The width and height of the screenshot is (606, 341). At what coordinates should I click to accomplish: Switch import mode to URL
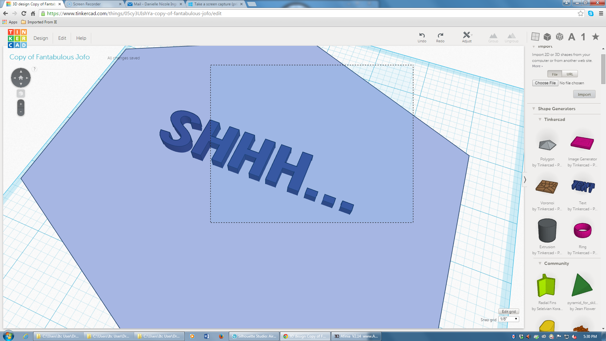click(570, 74)
